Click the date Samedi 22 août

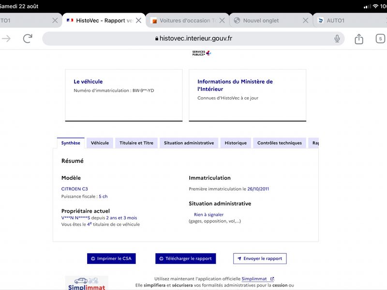19,6
